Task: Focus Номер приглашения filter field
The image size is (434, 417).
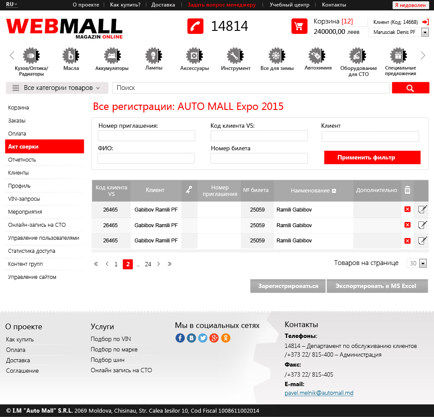Action: [x=146, y=136]
